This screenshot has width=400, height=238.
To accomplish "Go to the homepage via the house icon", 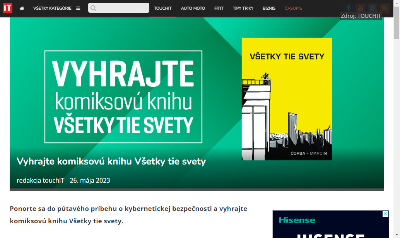I will (x=22, y=9).
